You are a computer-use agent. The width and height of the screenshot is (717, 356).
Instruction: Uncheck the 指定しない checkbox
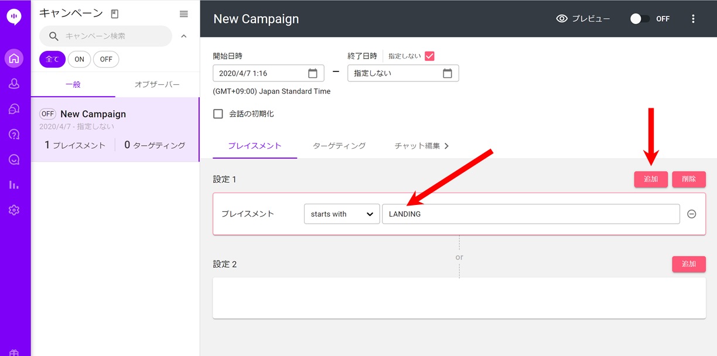click(x=429, y=56)
